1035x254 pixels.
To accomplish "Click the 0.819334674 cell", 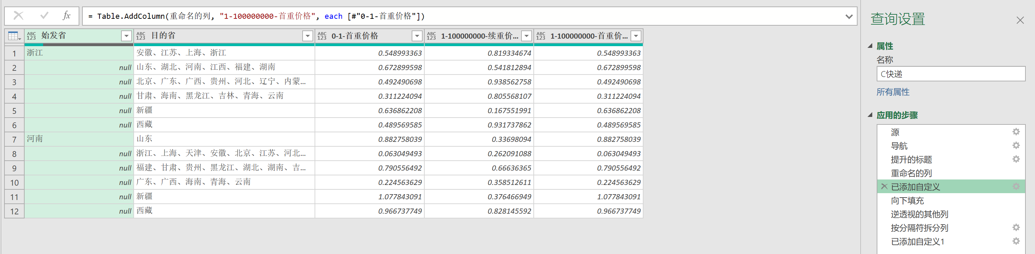I will point(479,53).
